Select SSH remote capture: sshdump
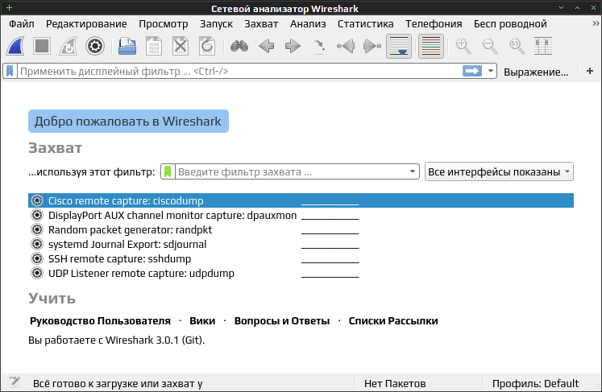 tap(301, 259)
